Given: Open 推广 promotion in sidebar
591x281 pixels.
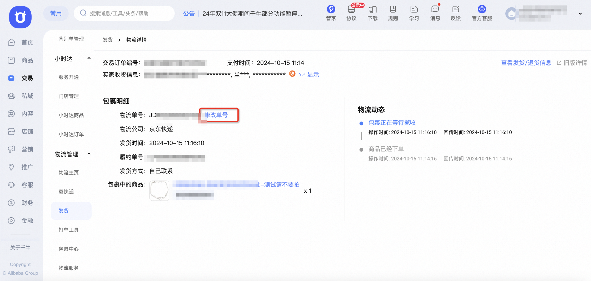Looking at the screenshot, I should [x=21, y=167].
